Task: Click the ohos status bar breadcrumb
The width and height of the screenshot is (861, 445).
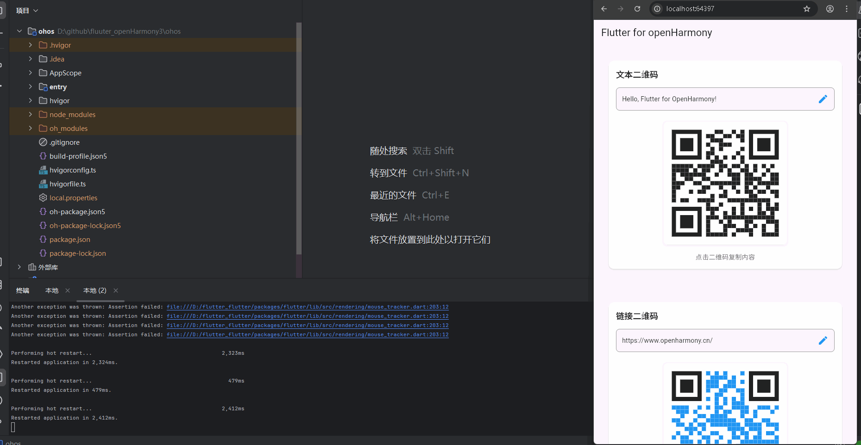Action: 13,443
